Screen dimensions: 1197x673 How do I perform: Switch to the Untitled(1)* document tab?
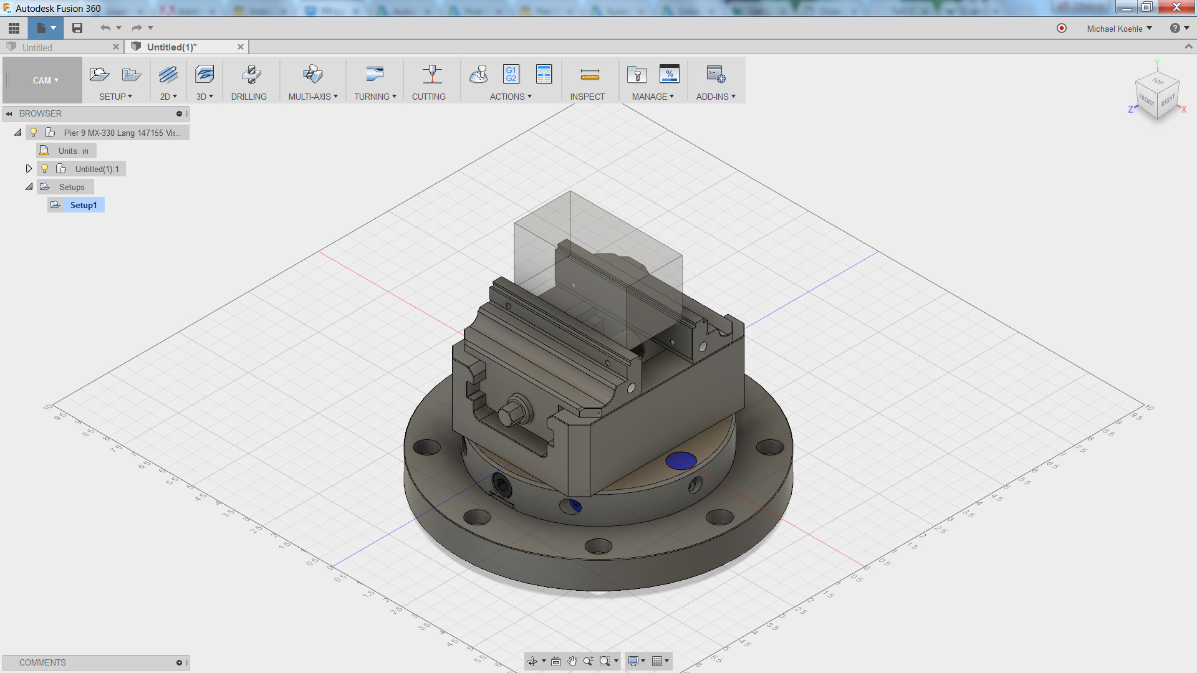pyautogui.click(x=172, y=47)
